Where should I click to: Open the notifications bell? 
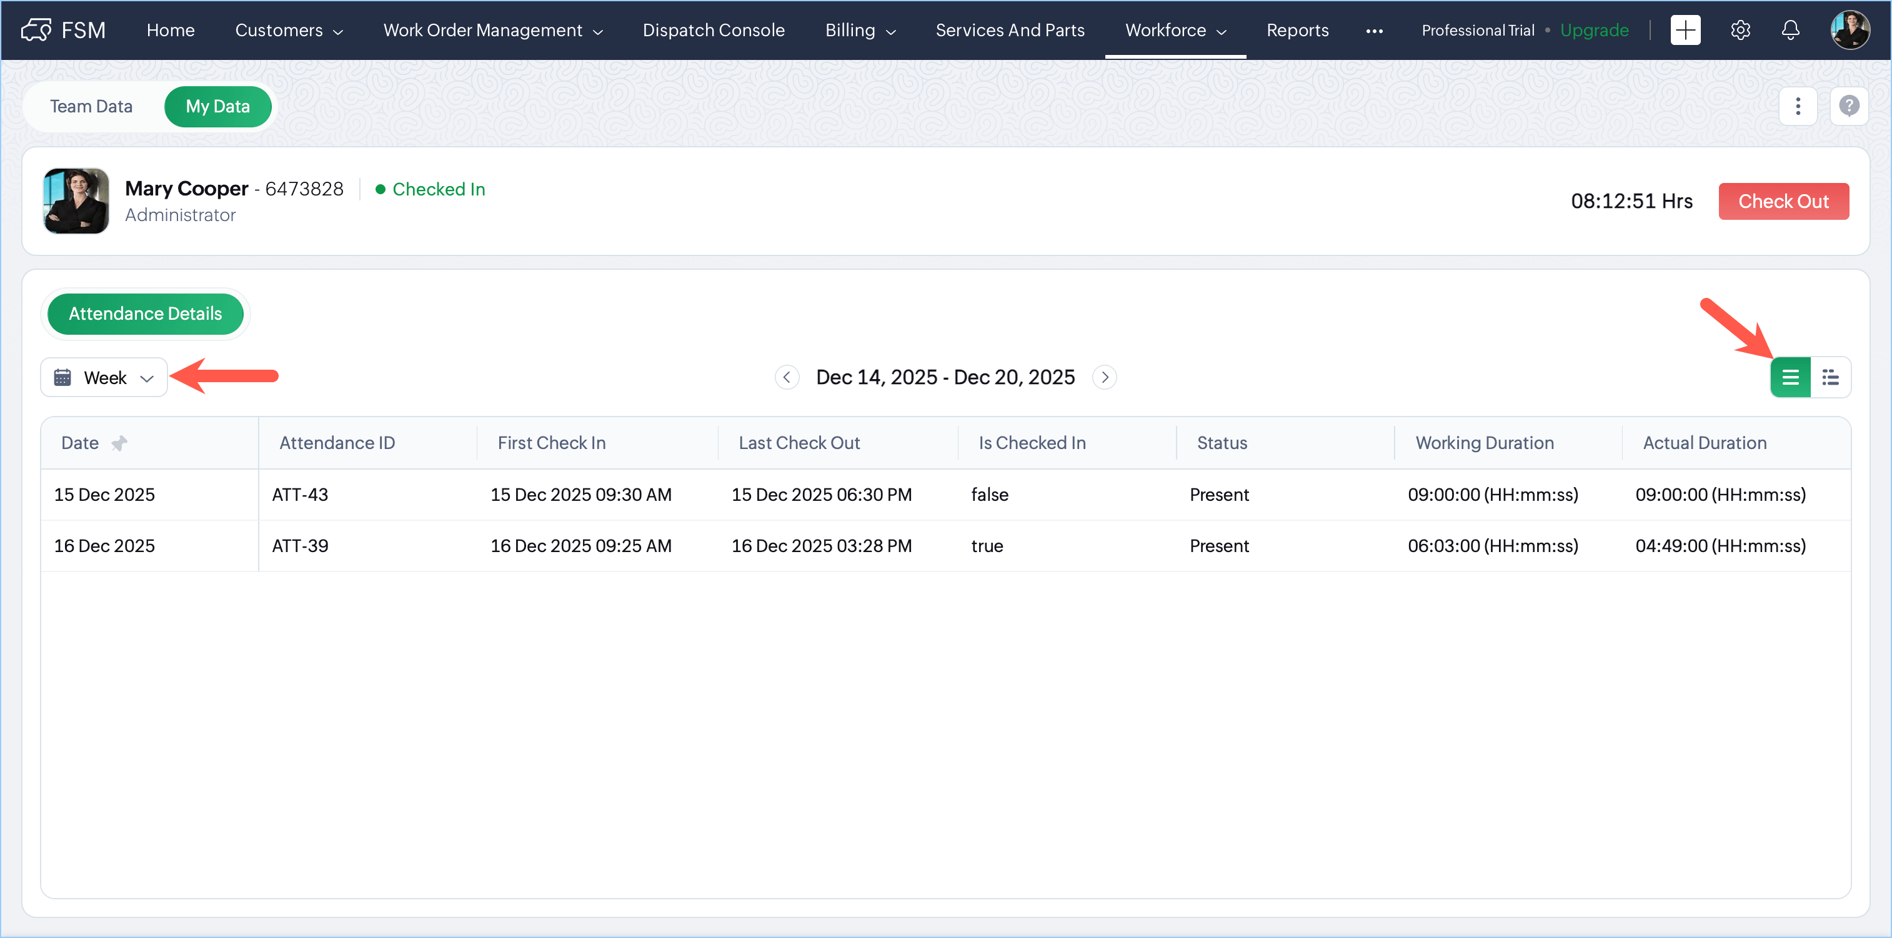coord(1791,30)
